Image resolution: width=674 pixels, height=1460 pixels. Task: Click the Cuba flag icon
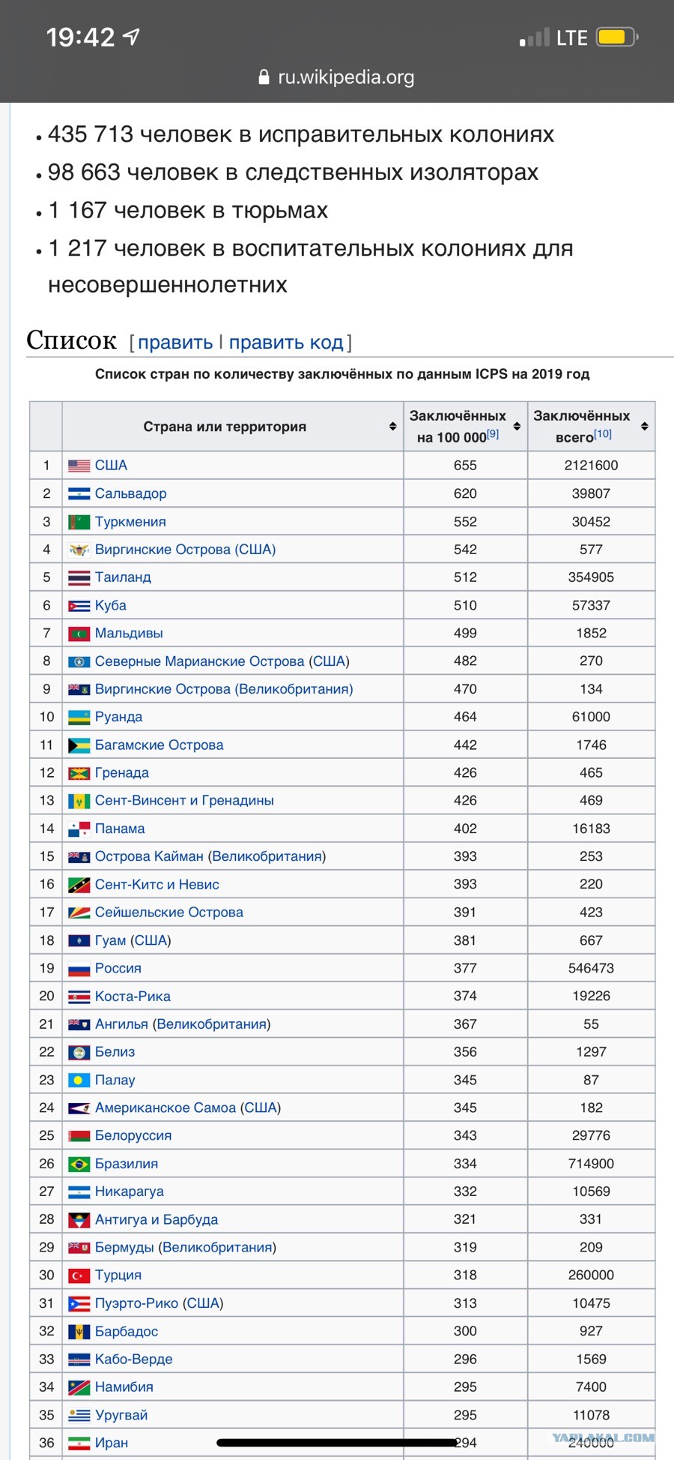pos(79,606)
